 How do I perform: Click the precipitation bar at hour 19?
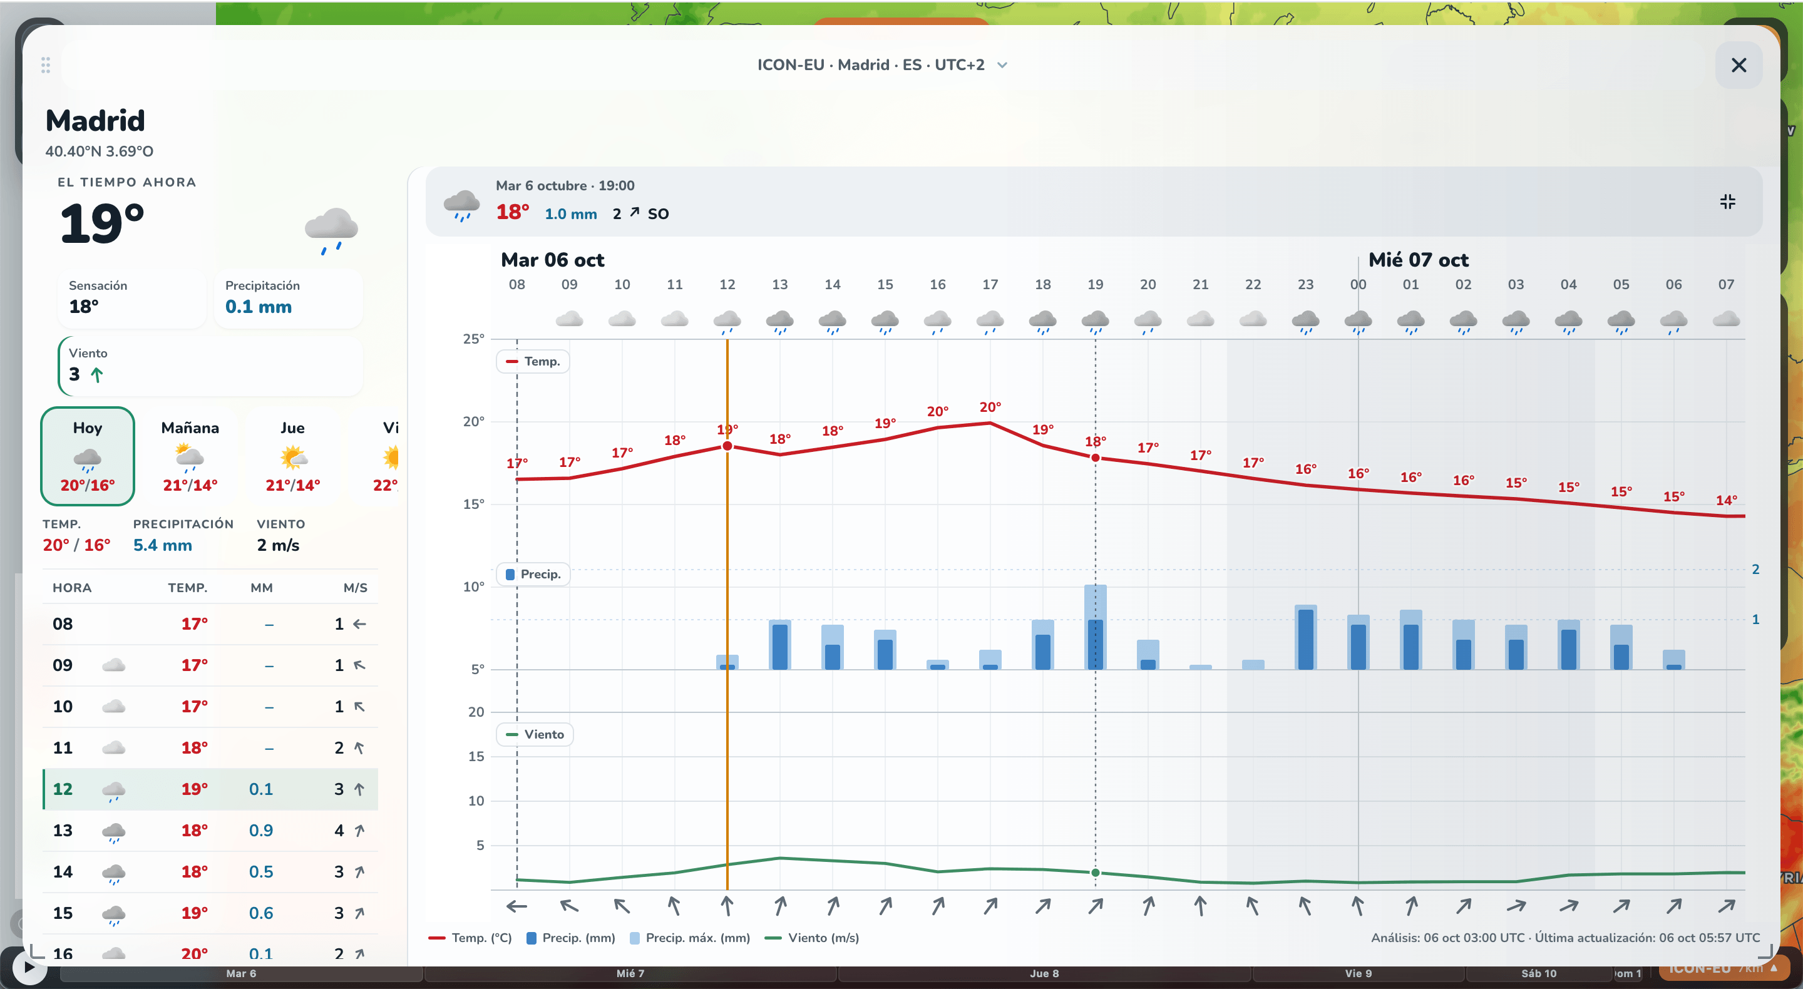click(1096, 627)
